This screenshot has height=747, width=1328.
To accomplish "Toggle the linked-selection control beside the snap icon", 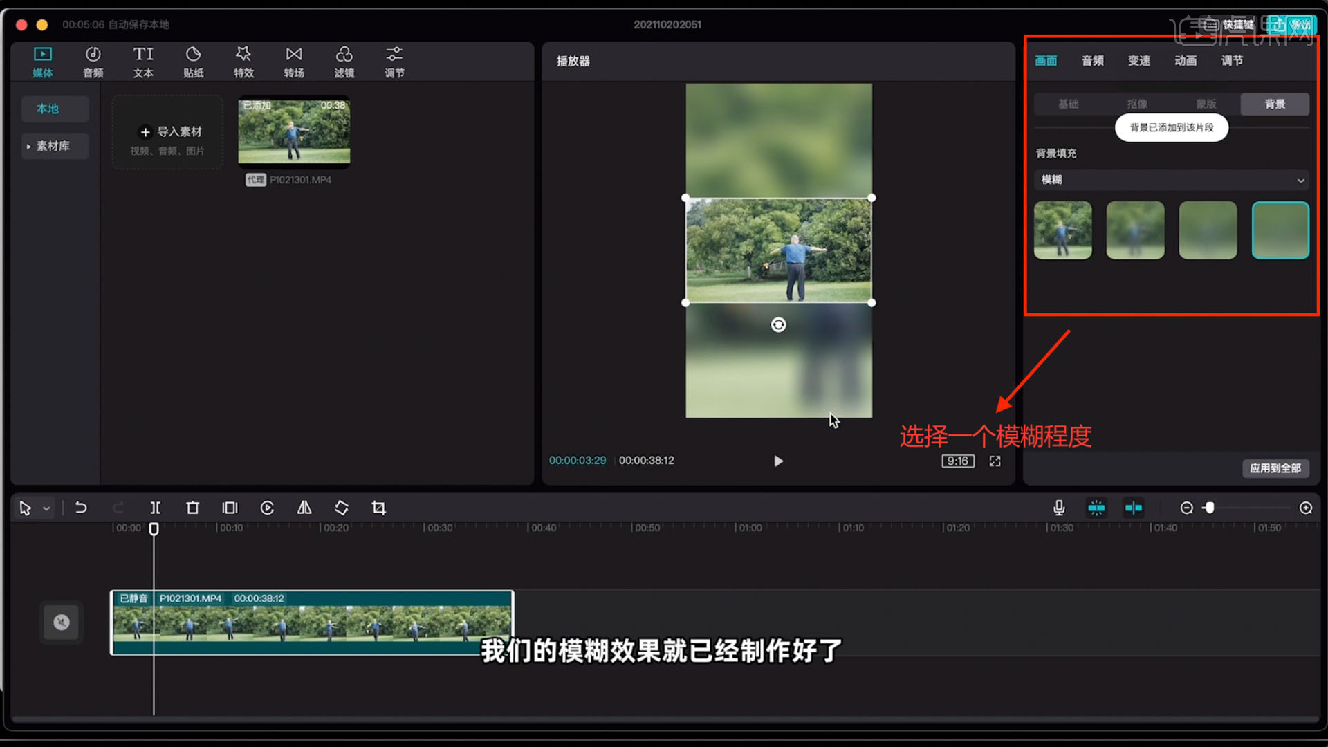I will click(x=1134, y=507).
